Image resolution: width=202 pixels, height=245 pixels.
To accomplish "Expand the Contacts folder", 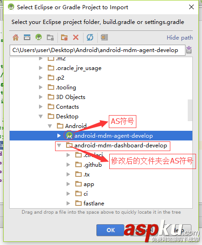I will tap(41, 107).
